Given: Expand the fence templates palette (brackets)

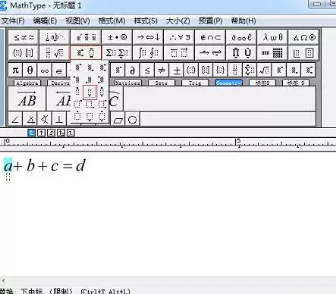Looking at the screenshot, I should [x=24, y=53].
